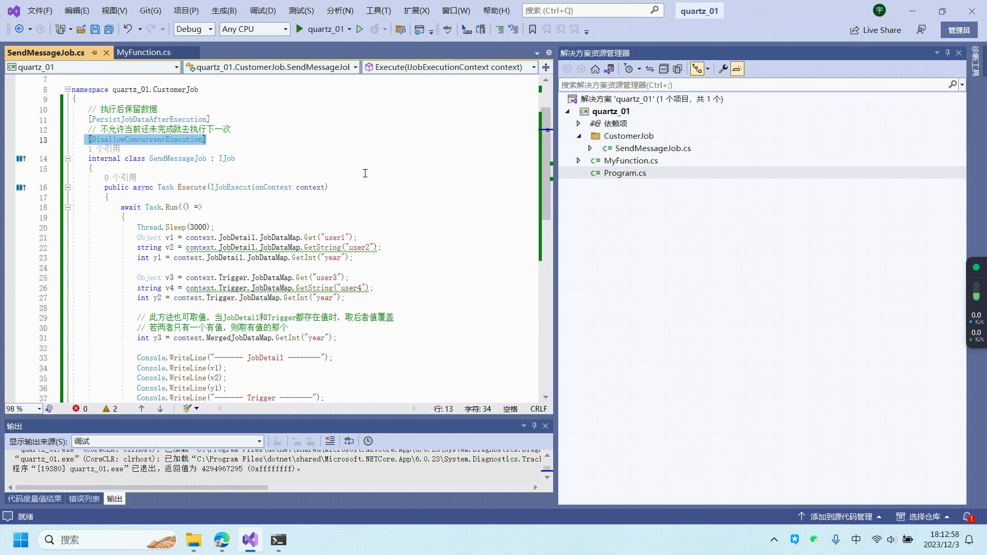
Task: Open the output source dropdown showing 调试
Action: [168, 441]
